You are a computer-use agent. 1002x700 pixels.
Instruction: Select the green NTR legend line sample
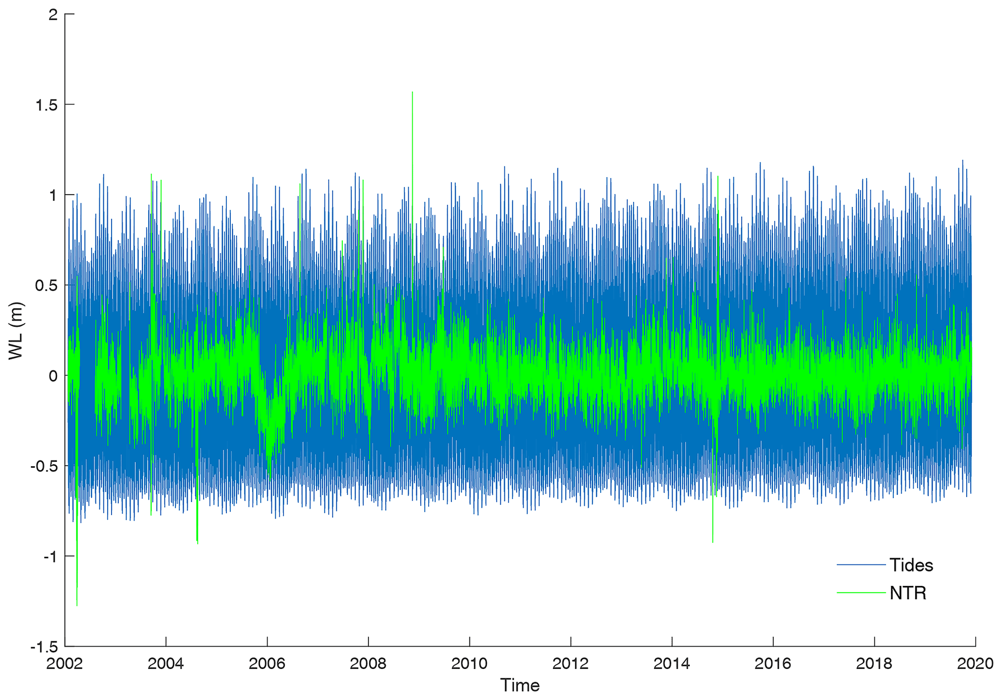(860, 593)
